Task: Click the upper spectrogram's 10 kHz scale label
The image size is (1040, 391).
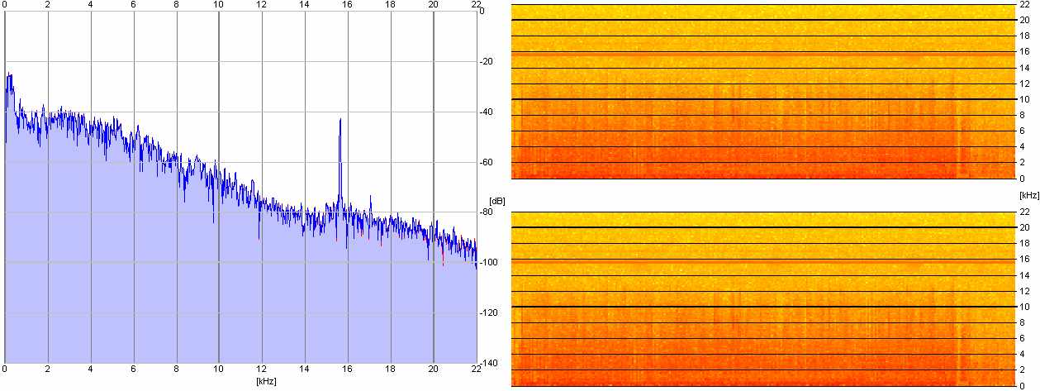Action: (x=1023, y=99)
